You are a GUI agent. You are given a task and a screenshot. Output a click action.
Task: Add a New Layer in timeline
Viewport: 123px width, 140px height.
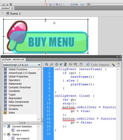[3, 4]
